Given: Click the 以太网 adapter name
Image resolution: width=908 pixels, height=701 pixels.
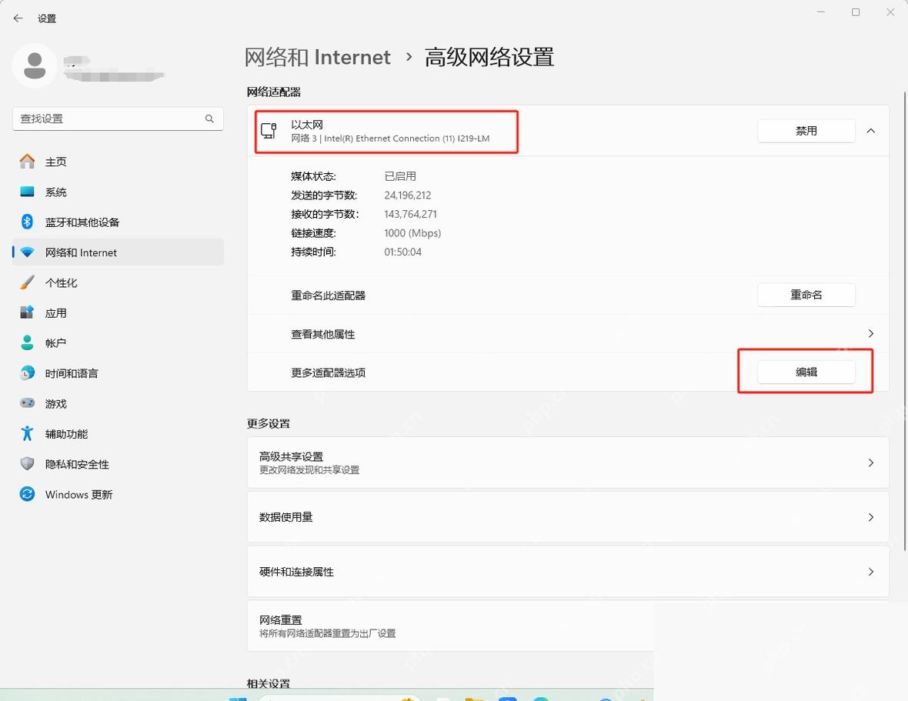Looking at the screenshot, I should [x=307, y=125].
